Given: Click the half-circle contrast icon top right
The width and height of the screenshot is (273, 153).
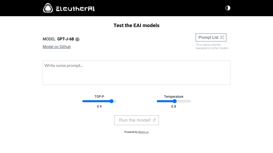Looking at the screenshot, I should pos(228,8).
